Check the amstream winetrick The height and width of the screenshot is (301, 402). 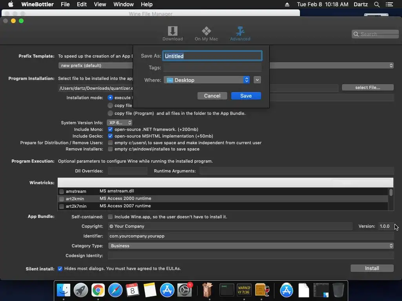click(62, 191)
